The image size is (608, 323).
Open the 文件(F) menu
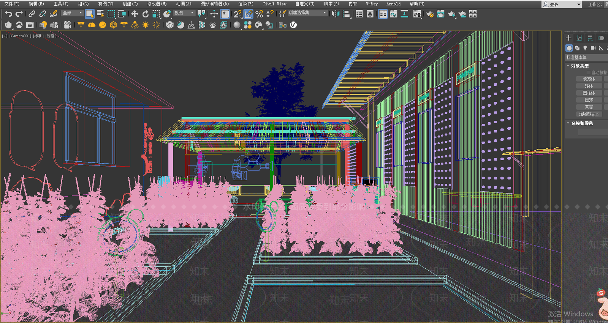tap(12, 4)
